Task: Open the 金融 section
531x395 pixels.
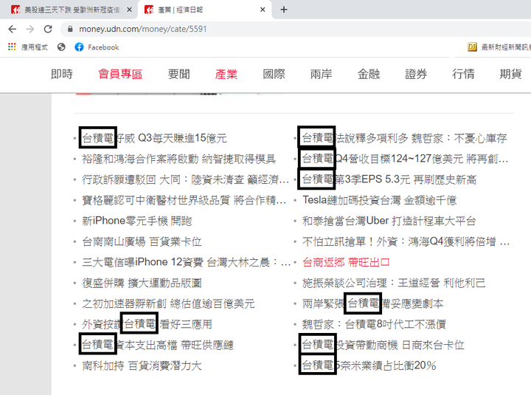Action: 369,74
